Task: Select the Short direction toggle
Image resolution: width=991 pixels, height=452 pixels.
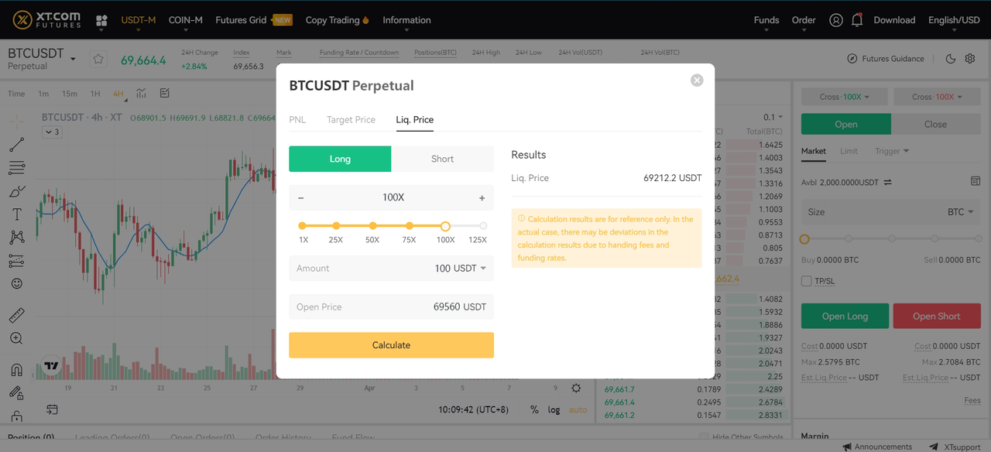Action: tap(442, 159)
